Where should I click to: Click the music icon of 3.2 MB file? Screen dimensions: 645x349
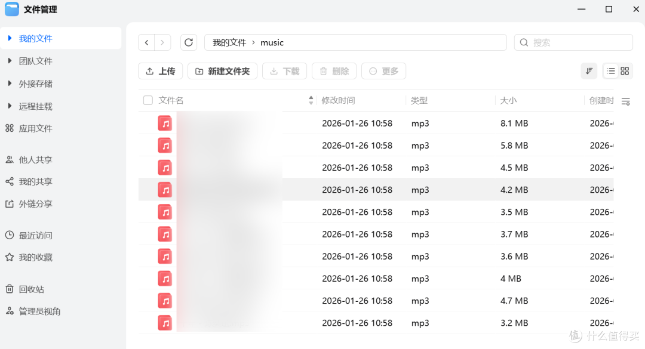pyautogui.click(x=165, y=323)
